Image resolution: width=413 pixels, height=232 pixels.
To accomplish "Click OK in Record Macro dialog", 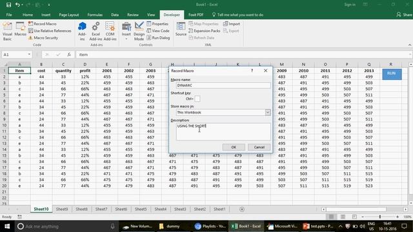I will pos(234,147).
